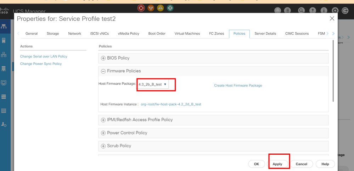The image size is (354, 171).
Task: Open org-root/fw-host-pack-4.2_2d_B_test instance link
Action: (171, 104)
